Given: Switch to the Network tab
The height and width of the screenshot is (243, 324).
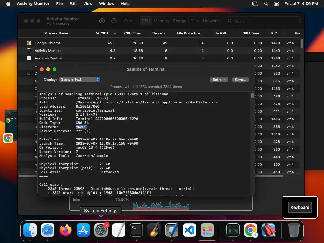Looking at the screenshot, I should click(210, 21).
